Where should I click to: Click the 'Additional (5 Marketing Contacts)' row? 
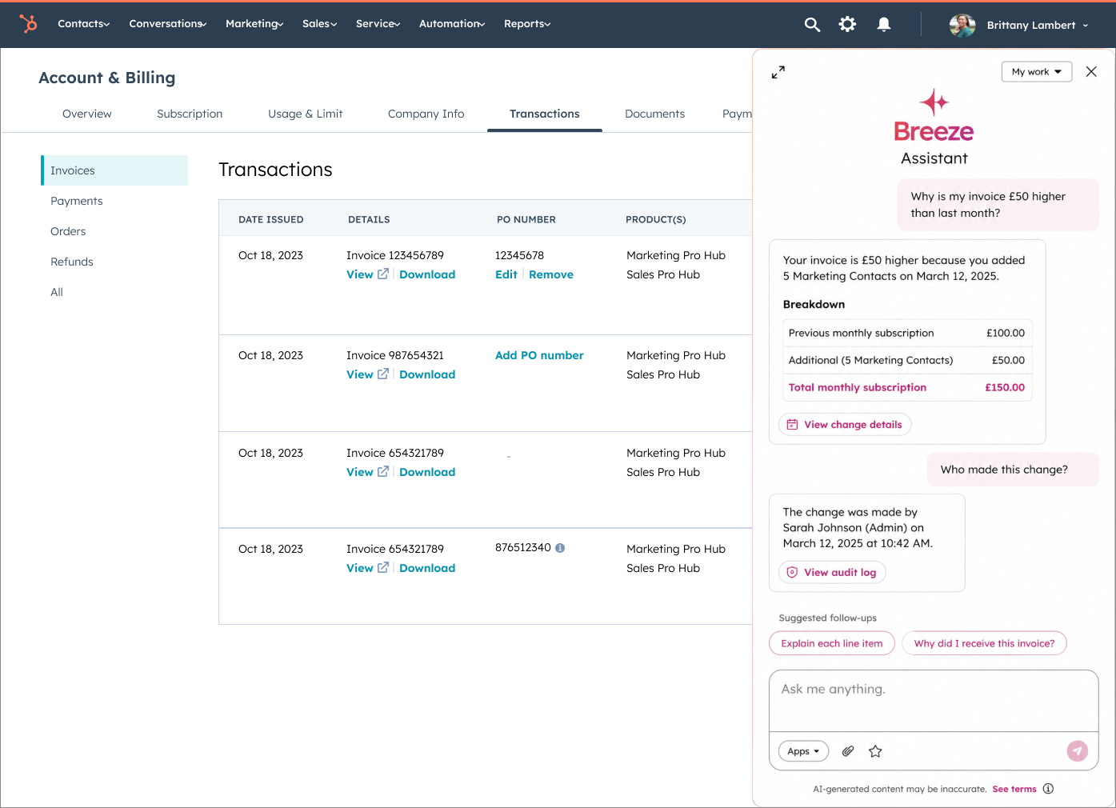click(906, 360)
